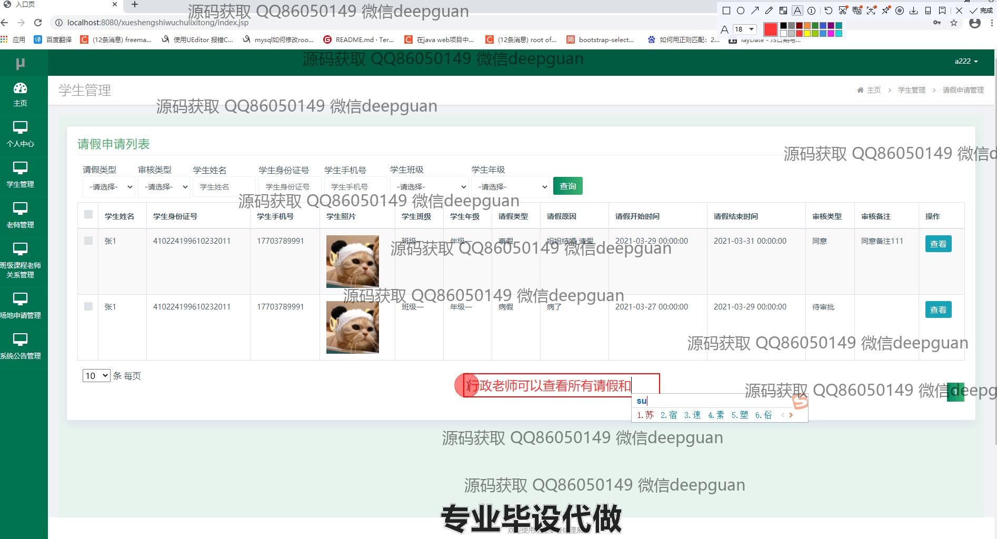Send the screenshot to phone
Viewport: 997px width, 539px height.
coord(928,11)
